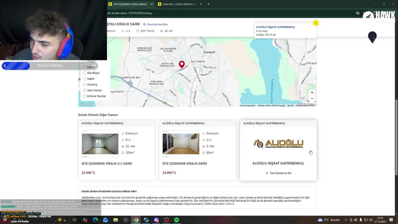
Task: Open ALİOĞLU İNŞAAT GAYRİMENKUL agency link at top
Action: 275,27
